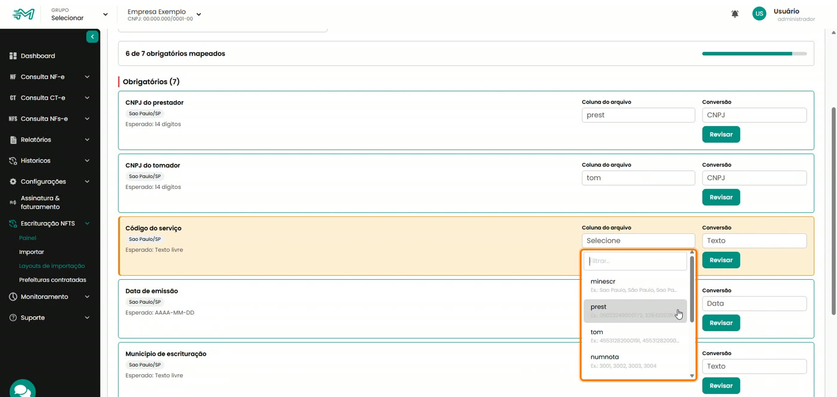Open the chat bubble widget
The height and width of the screenshot is (397, 837).
click(23, 390)
